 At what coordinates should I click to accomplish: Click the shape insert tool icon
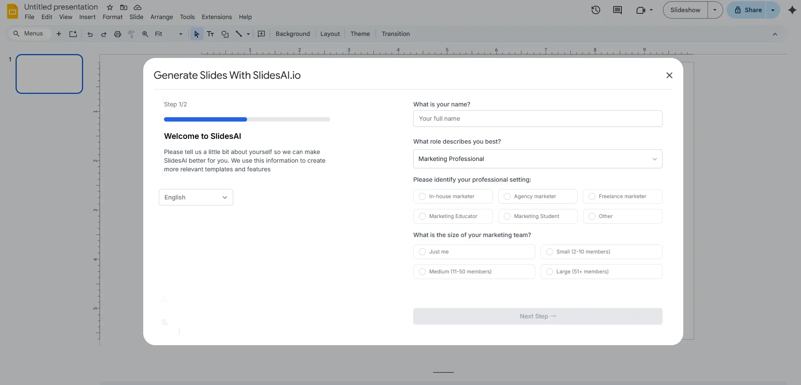(225, 34)
